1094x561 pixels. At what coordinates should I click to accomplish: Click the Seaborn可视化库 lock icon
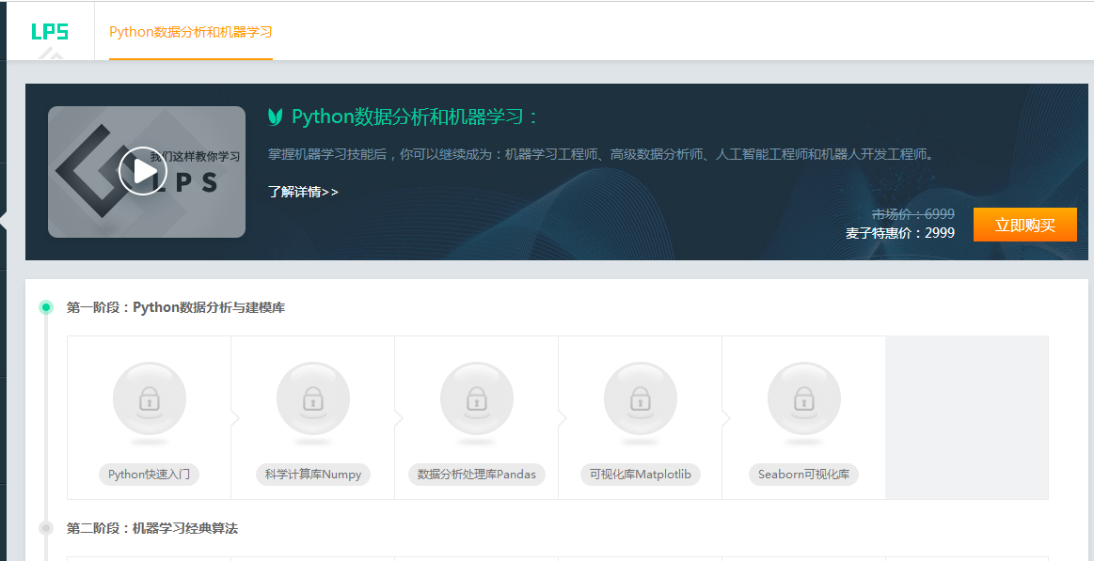click(803, 399)
